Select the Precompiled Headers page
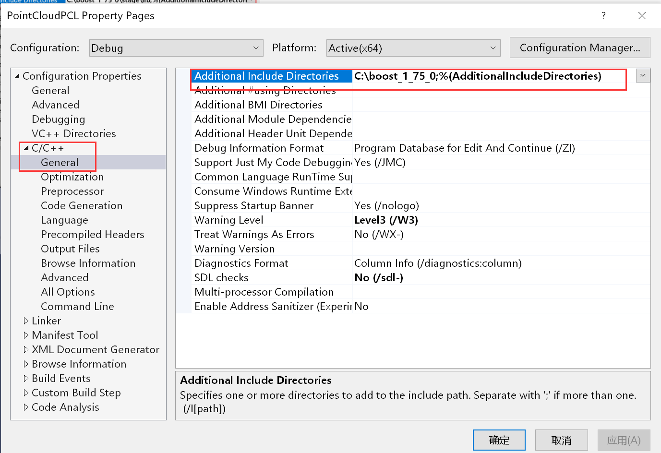The image size is (661, 453). (x=92, y=234)
